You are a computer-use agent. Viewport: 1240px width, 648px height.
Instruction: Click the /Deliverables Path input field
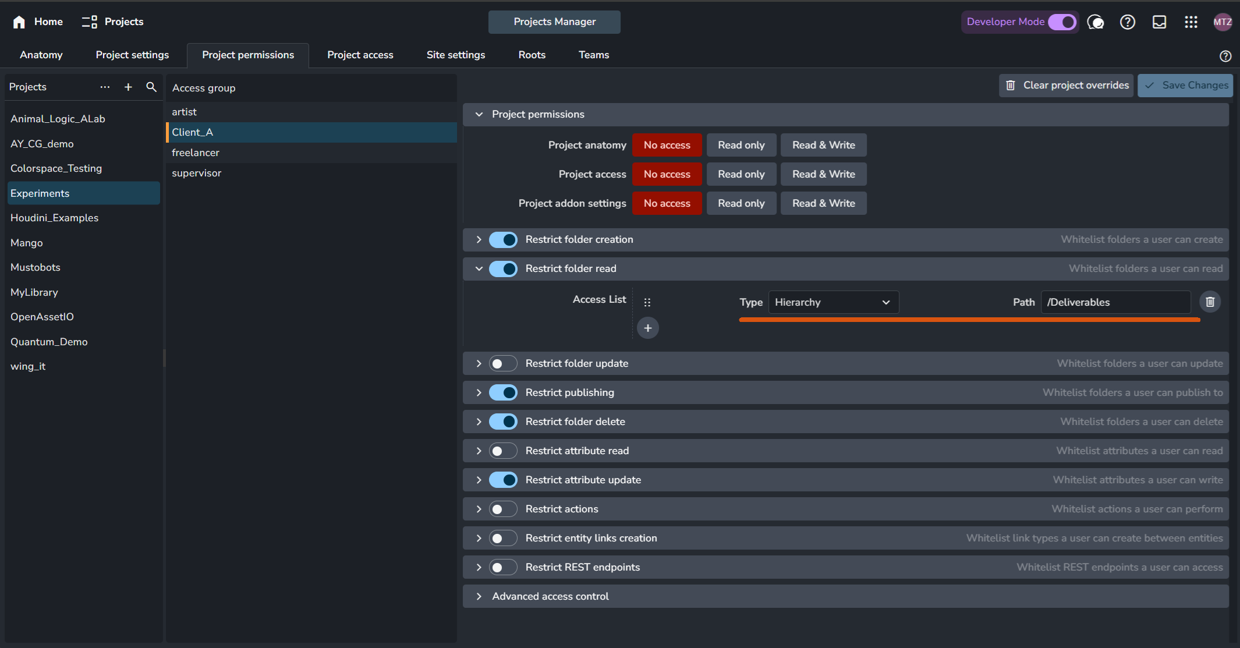click(1115, 302)
